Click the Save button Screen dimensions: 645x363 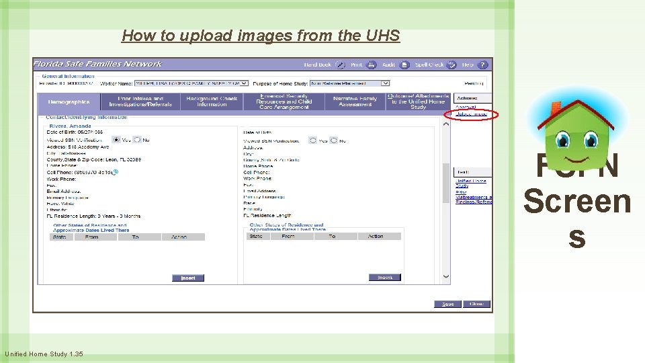pos(447,304)
